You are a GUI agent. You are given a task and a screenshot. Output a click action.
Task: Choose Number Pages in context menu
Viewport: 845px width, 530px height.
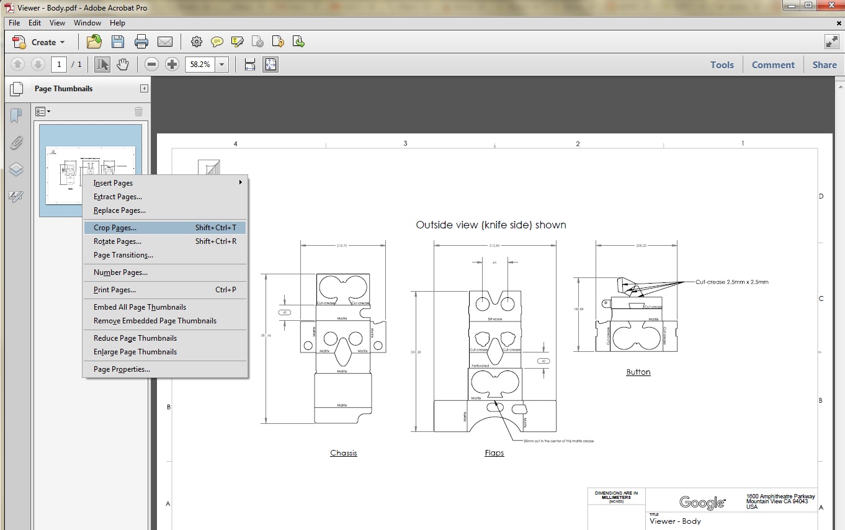click(165, 272)
